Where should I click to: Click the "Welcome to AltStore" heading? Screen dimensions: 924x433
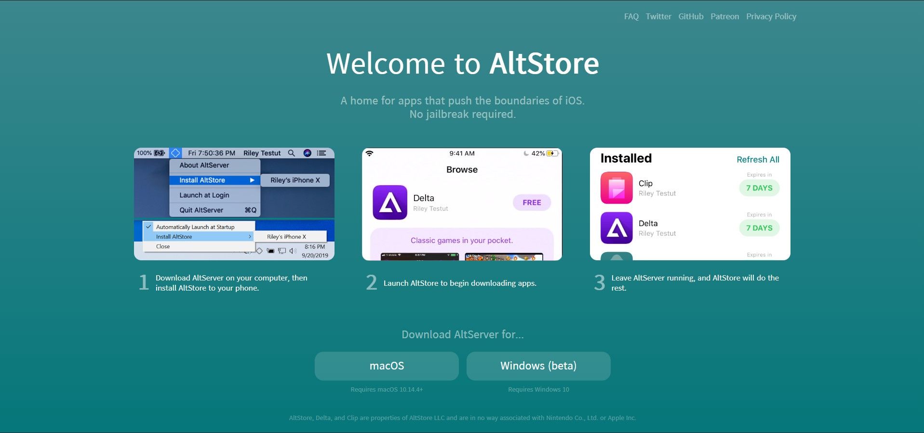pyautogui.click(x=463, y=64)
